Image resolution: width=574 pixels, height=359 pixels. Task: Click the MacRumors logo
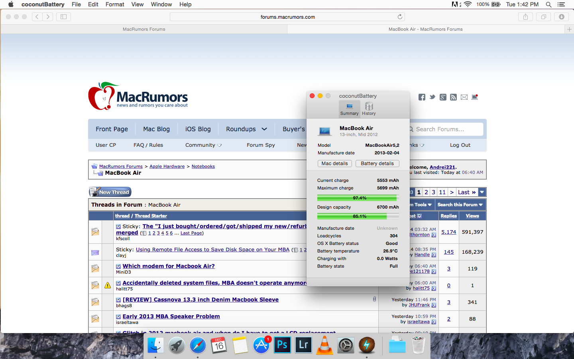point(138,96)
